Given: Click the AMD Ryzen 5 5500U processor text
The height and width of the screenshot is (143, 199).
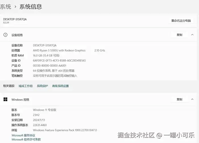Looking at the screenshot, I should [x=59, y=50].
